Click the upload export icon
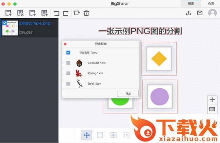The width and height of the screenshot is (220, 143). tap(188, 13)
